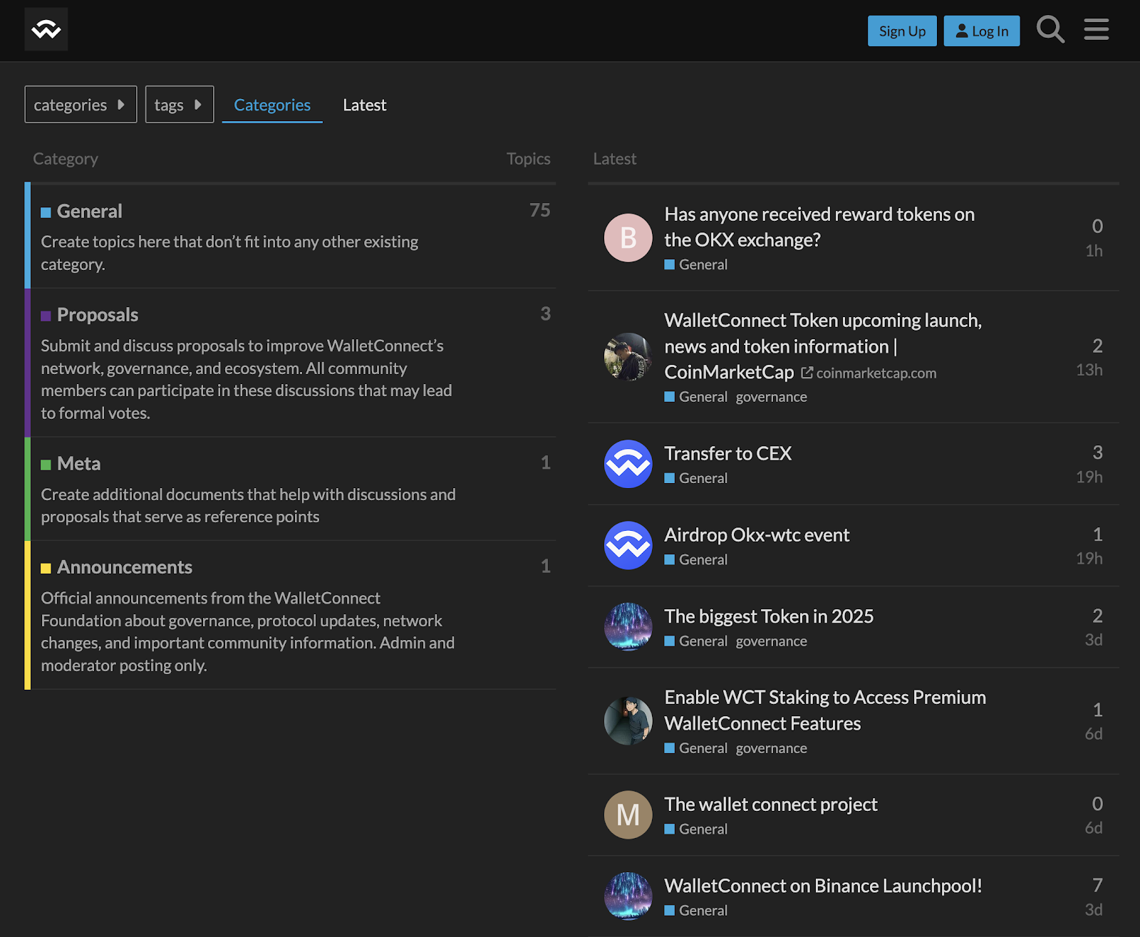Expand the categories dropdown

coord(81,105)
